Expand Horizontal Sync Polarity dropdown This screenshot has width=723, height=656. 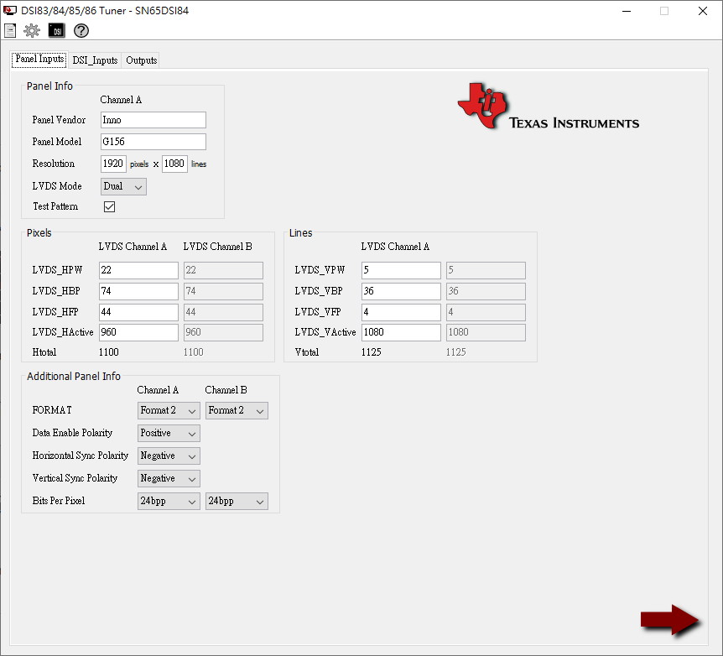[x=169, y=456]
